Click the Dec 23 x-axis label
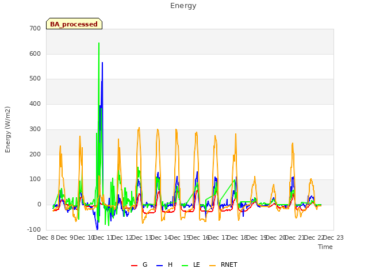 pos(333,237)
